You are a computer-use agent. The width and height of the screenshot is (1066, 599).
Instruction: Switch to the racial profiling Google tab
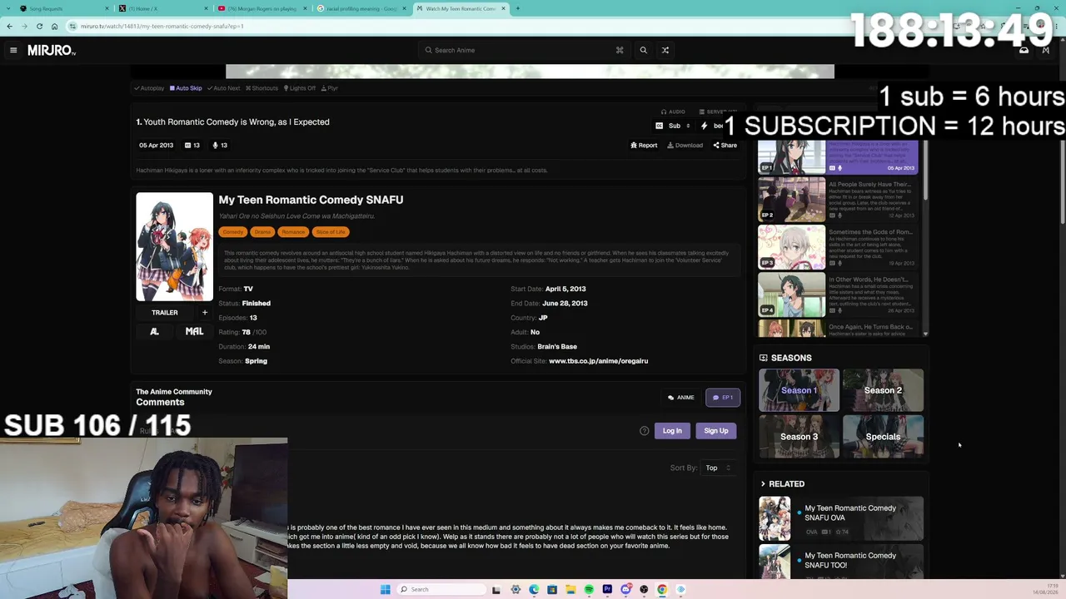362,8
